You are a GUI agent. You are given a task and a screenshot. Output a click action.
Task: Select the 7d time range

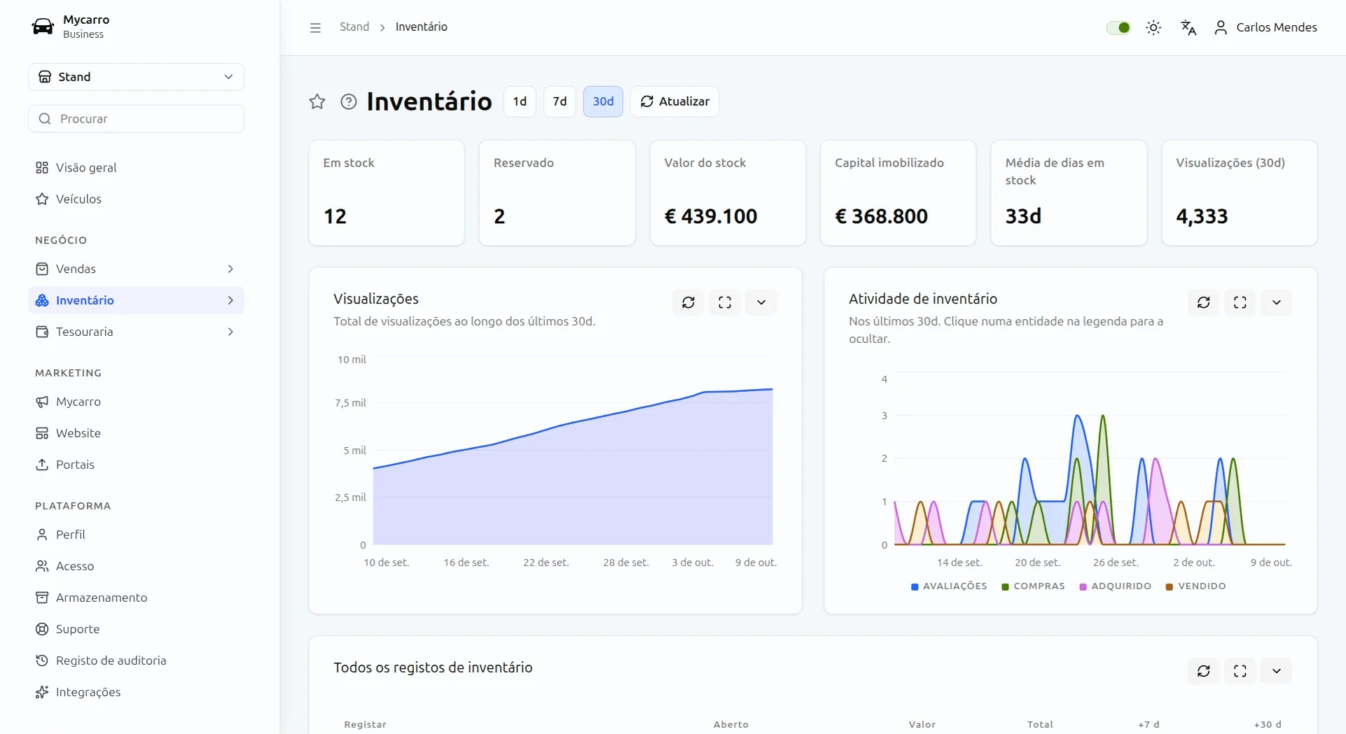pos(560,101)
